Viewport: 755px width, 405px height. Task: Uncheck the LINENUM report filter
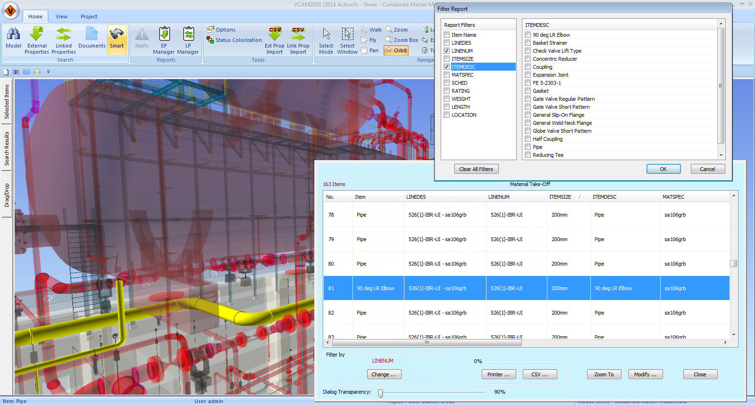(x=447, y=51)
